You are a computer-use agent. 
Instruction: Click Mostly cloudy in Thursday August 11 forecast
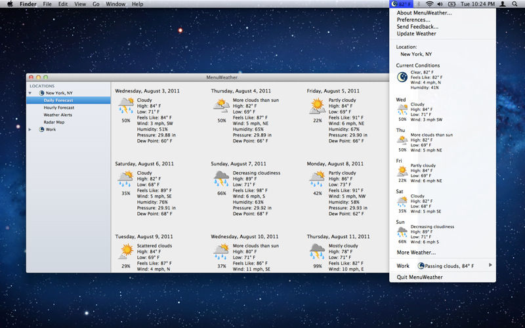pos(343,245)
